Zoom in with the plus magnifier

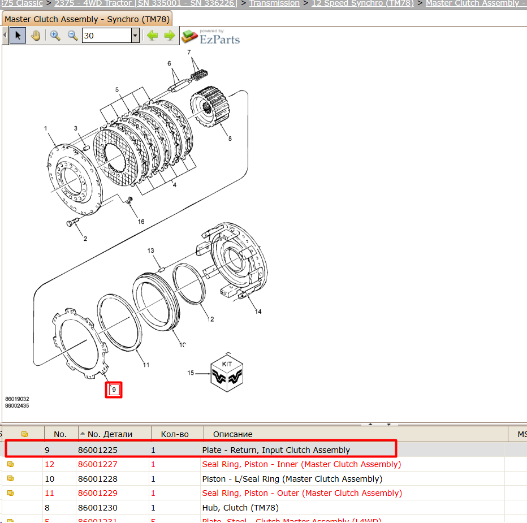(55, 35)
